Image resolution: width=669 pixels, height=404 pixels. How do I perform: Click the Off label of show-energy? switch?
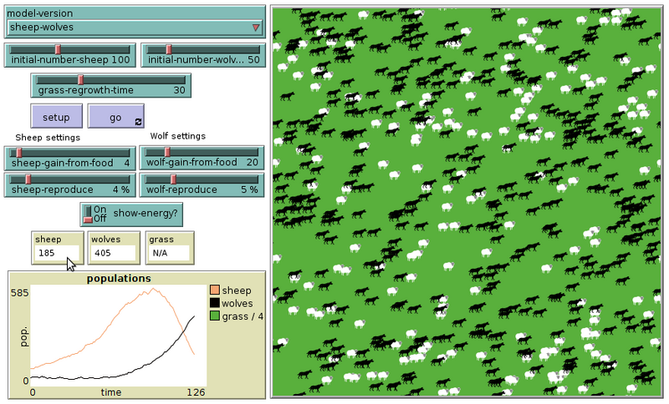[100, 220]
